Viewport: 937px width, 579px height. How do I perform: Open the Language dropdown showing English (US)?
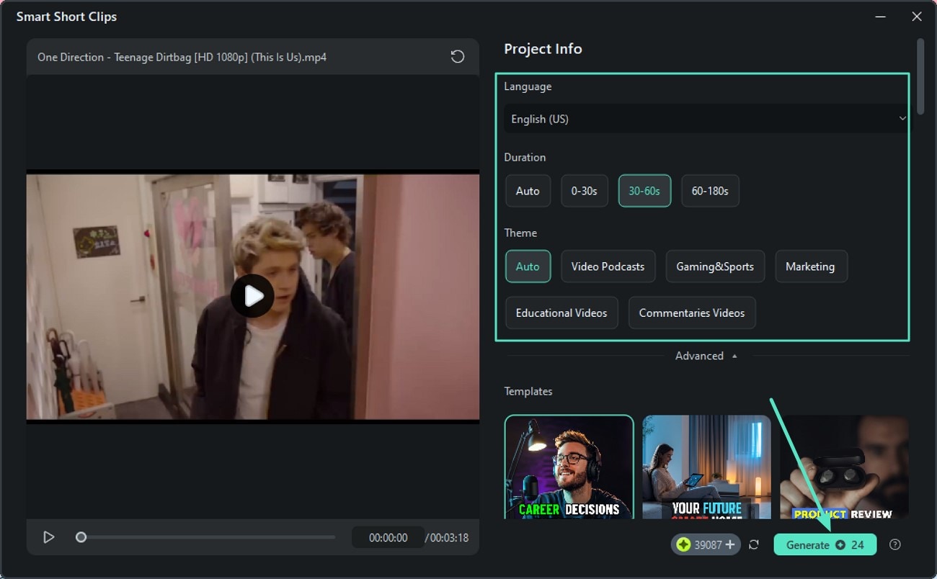point(706,119)
